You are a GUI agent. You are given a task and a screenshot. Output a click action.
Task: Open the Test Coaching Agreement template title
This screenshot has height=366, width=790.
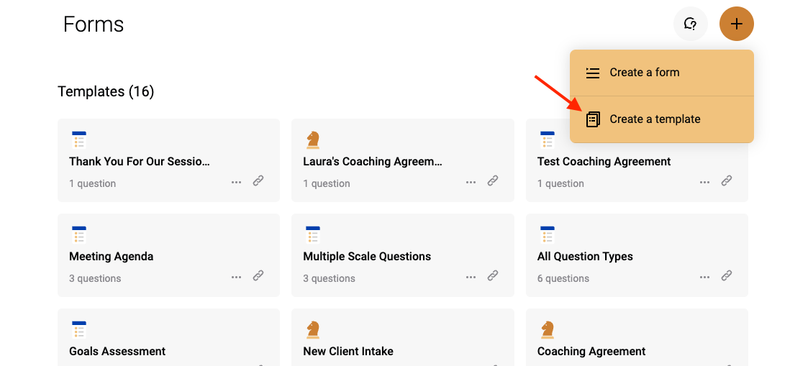604,161
